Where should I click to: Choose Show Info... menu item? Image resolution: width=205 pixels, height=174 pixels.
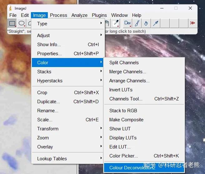click(x=67, y=45)
